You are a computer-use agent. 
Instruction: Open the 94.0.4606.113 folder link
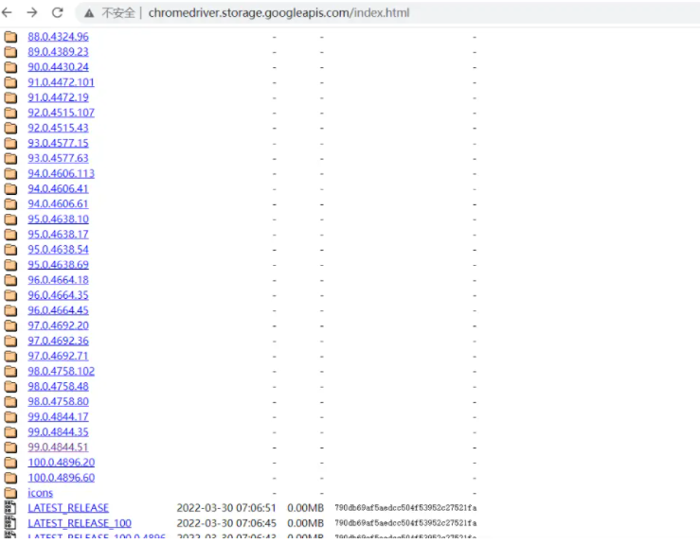pyautogui.click(x=62, y=173)
